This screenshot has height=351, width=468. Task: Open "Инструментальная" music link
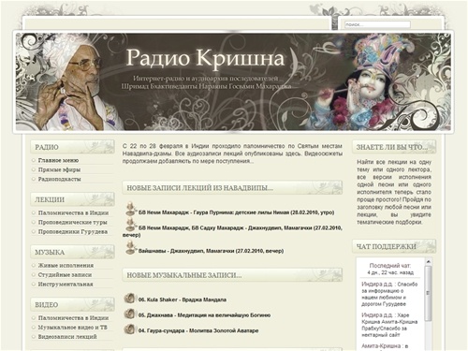click(66, 285)
